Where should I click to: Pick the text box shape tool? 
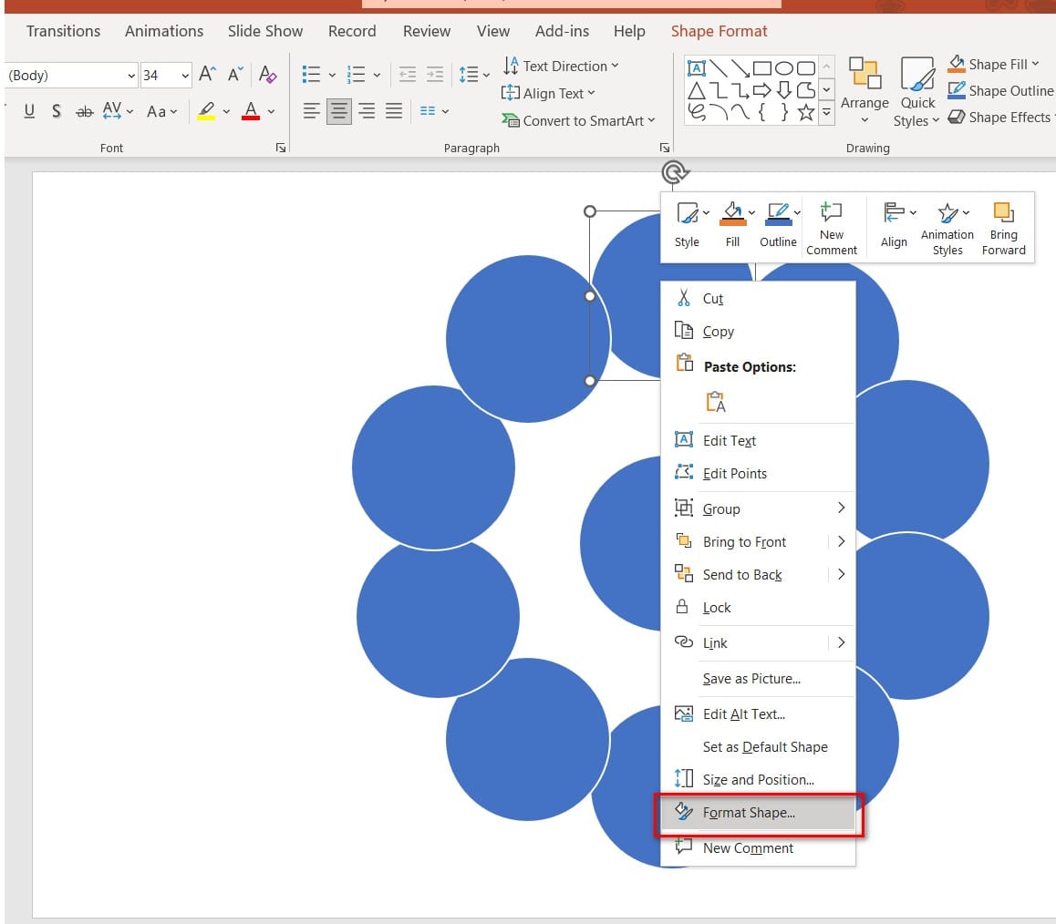click(x=697, y=68)
